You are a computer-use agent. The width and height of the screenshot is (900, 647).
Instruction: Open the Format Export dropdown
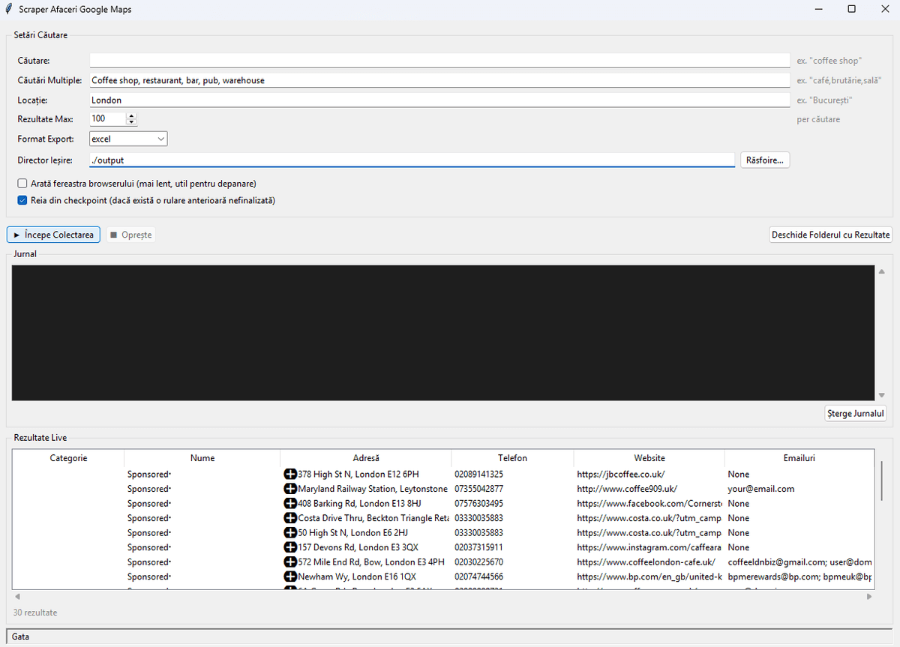pos(128,139)
